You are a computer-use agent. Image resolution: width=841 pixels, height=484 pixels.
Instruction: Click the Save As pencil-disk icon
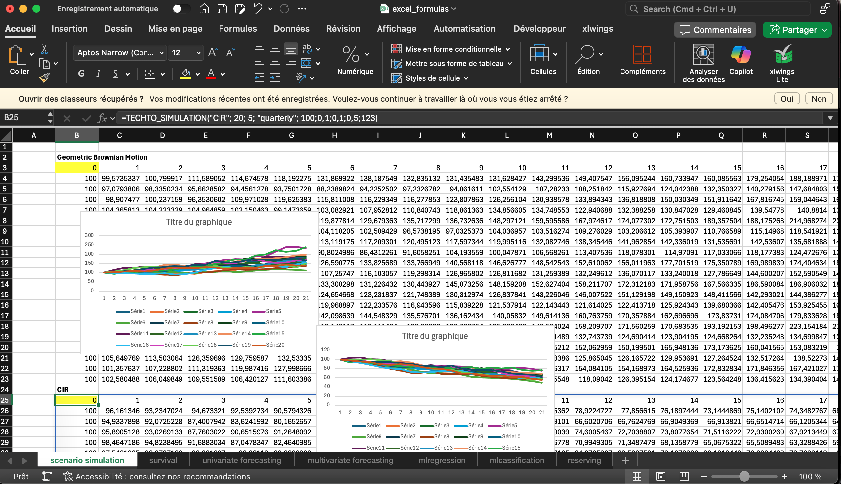[x=240, y=9]
